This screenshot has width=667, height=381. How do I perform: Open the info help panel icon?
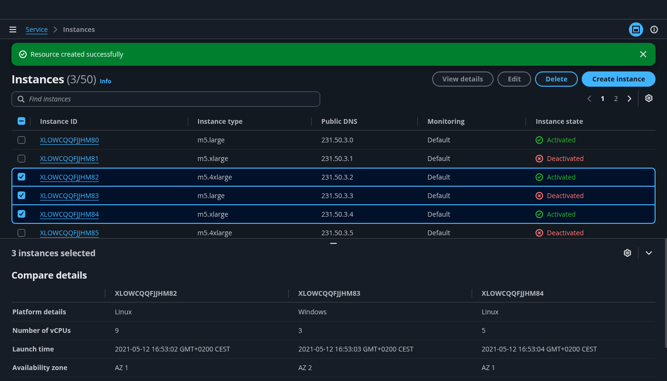point(654,30)
